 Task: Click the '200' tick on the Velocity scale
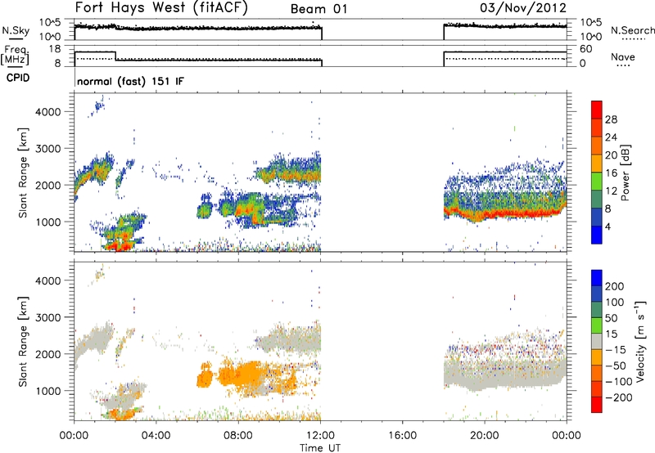point(615,286)
